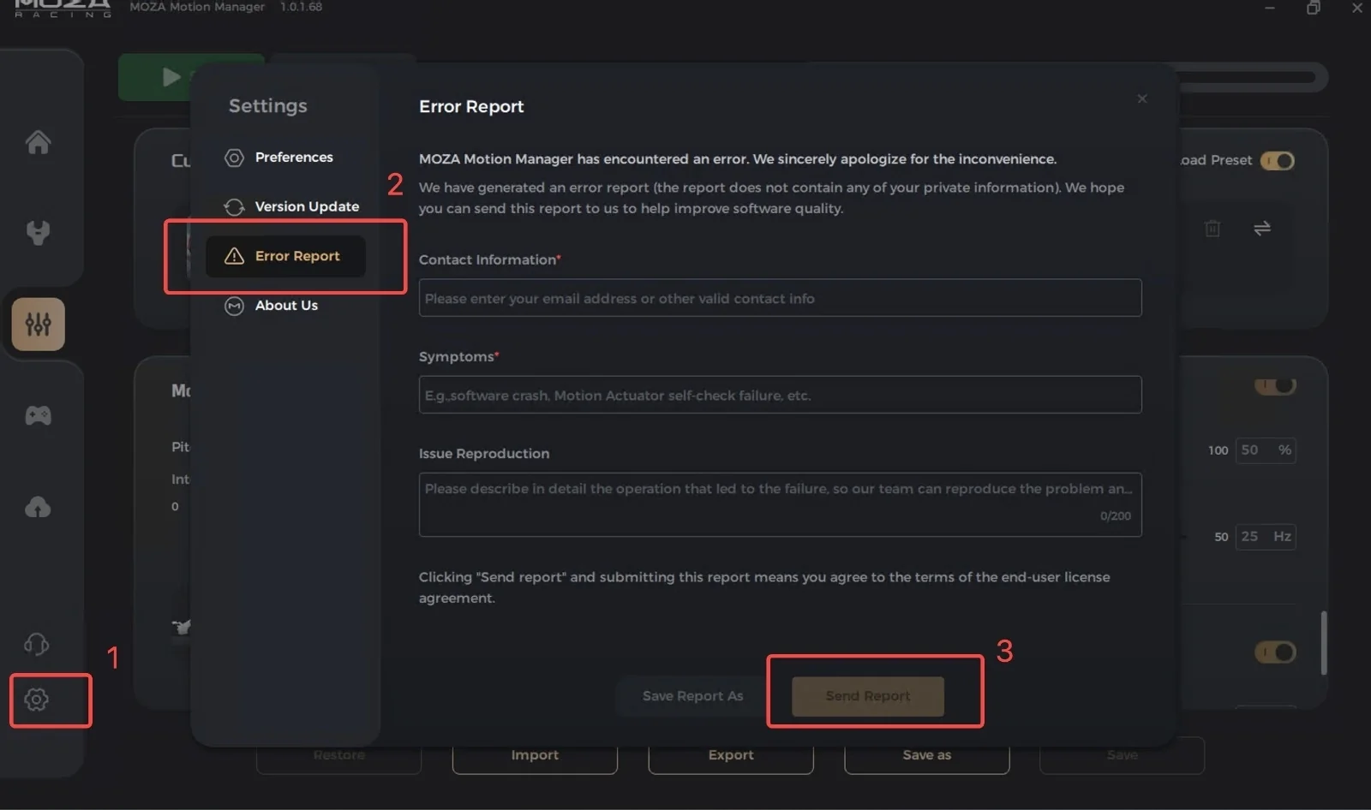Screen dimensions: 1371x810
Task: Click the progress bar at top right
Action: 1251,77
